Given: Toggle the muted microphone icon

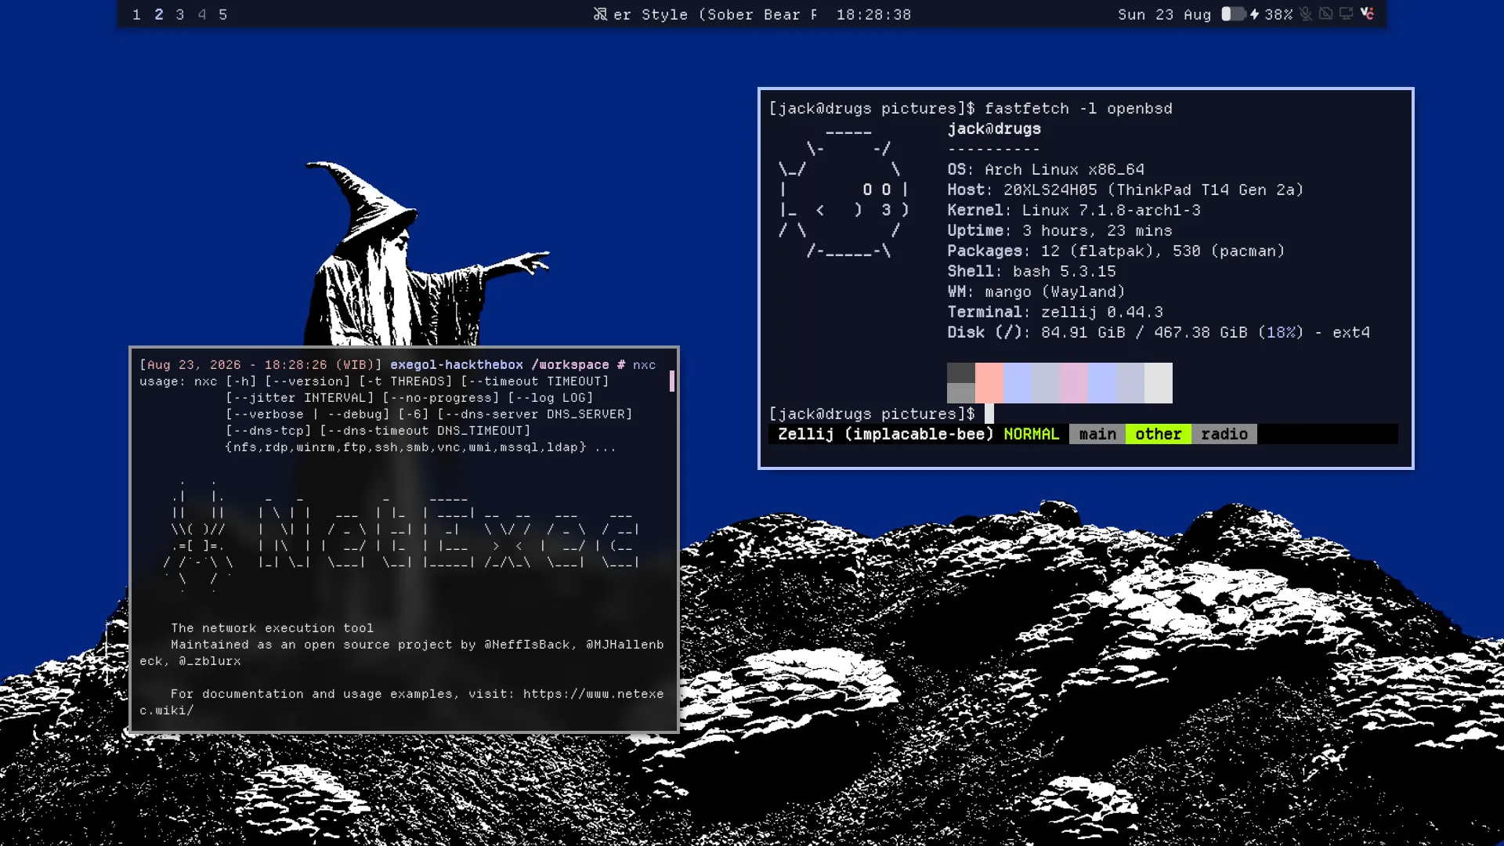Looking at the screenshot, I should click(x=1305, y=14).
